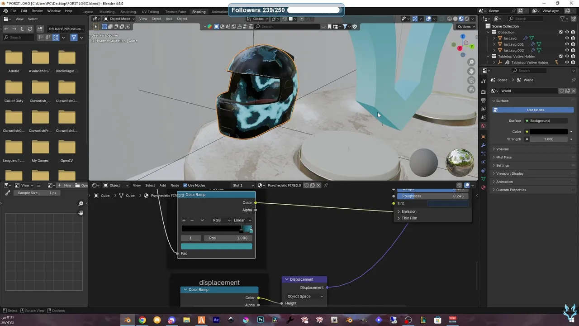Enable wireframe viewport shading mode
The height and width of the screenshot is (326, 579).
(x=450, y=19)
